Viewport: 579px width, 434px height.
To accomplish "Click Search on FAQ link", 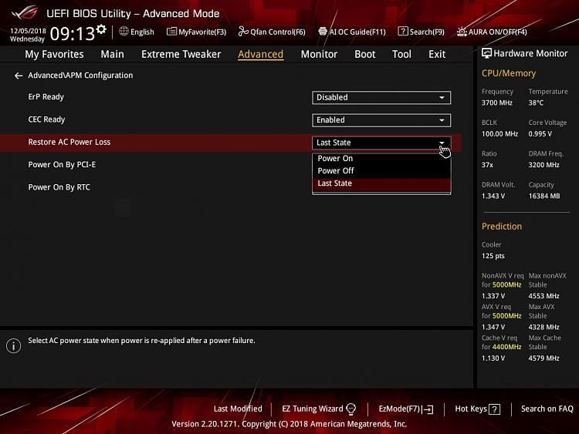I will pyautogui.click(x=547, y=409).
